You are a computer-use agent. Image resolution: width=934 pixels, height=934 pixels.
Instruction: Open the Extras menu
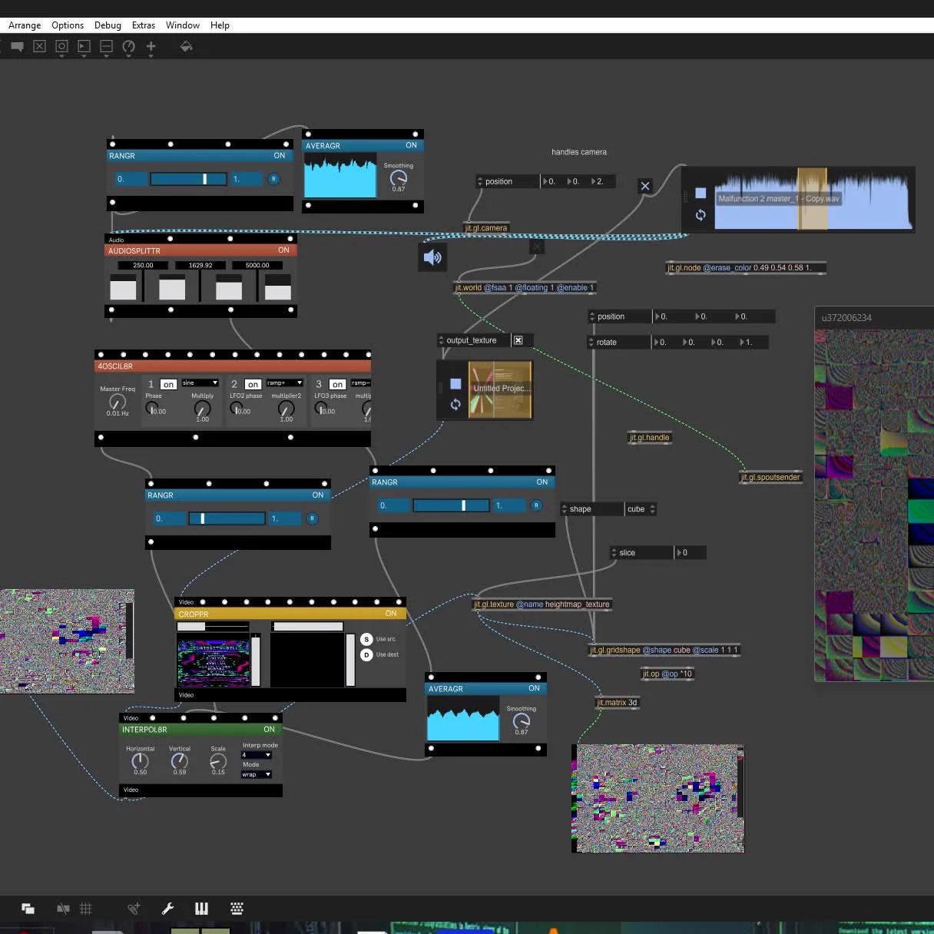[144, 25]
